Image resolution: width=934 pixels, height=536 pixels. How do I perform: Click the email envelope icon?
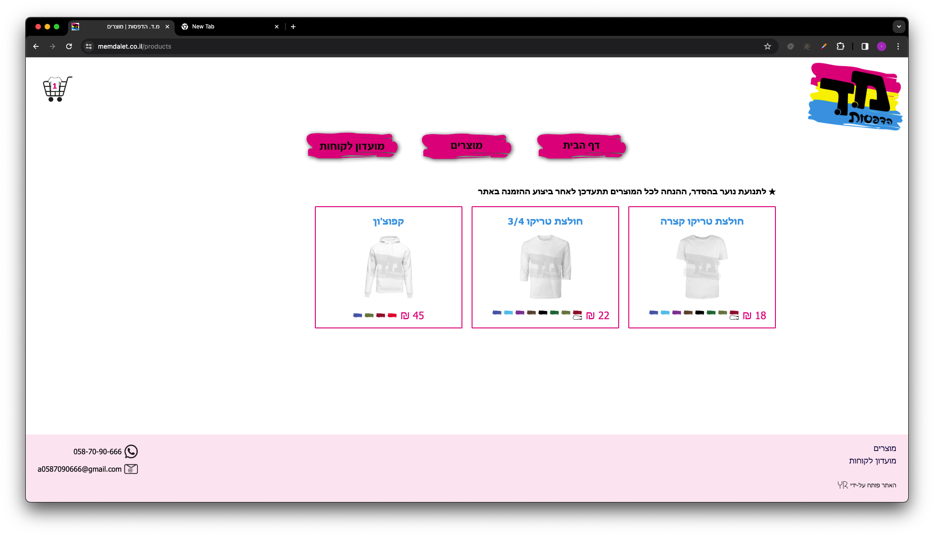coord(131,469)
